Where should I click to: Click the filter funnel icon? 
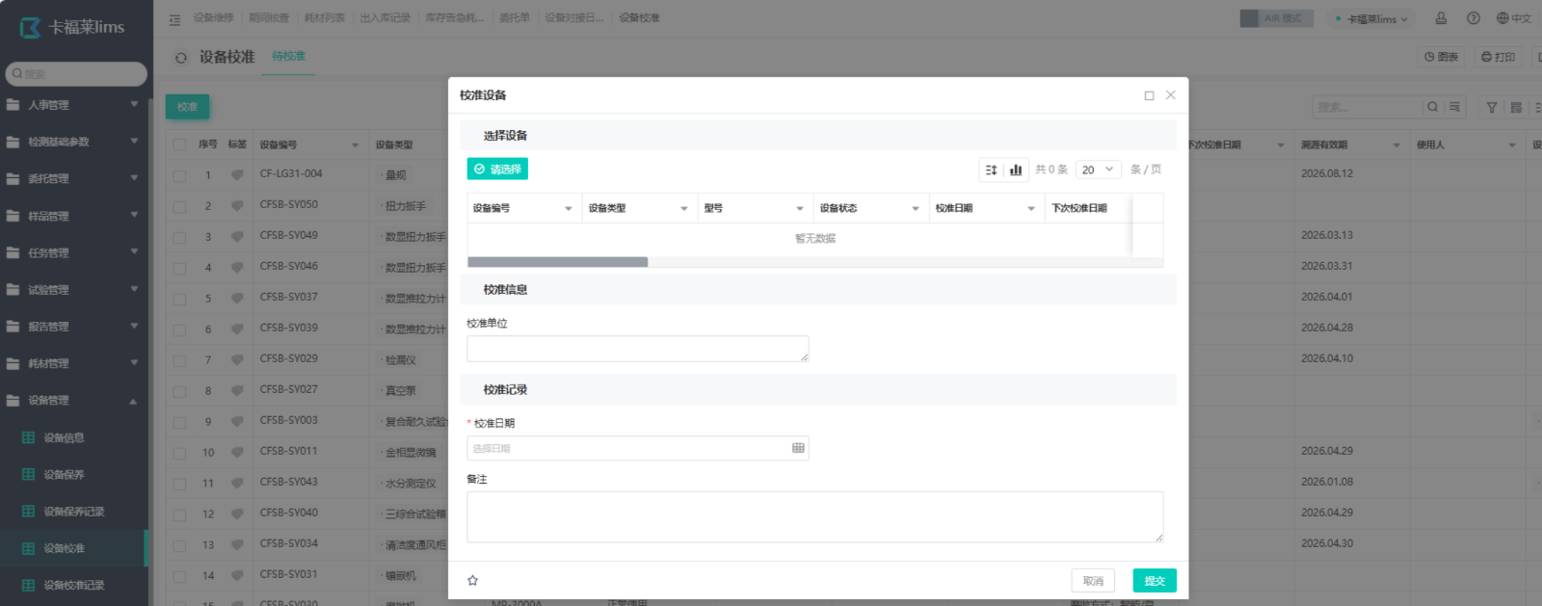(x=1492, y=107)
